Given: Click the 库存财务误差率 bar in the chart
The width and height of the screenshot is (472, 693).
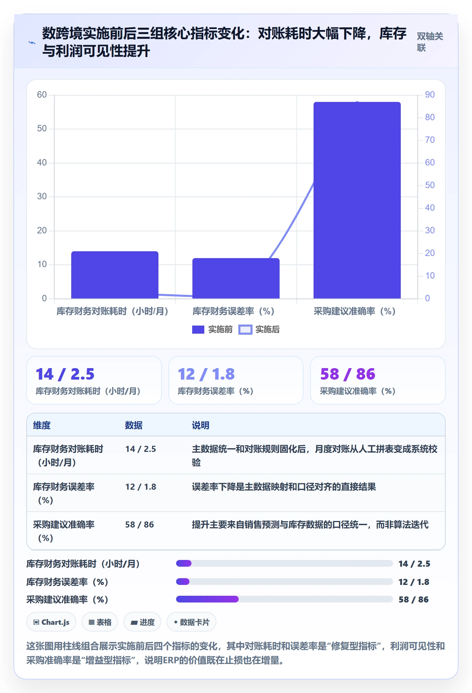Looking at the screenshot, I should coord(236,278).
